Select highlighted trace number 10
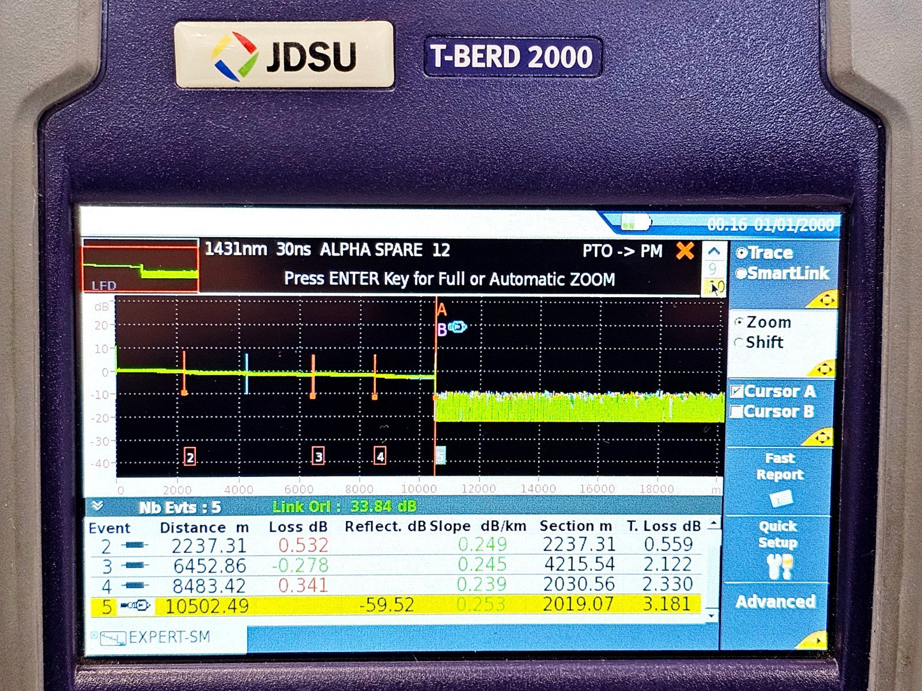This screenshot has width=922, height=691. click(x=715, y=287)
